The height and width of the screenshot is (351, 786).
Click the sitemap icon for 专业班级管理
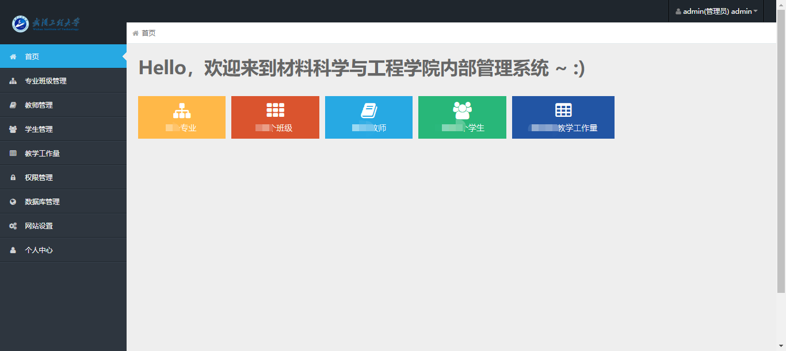[x=13, y=81]
